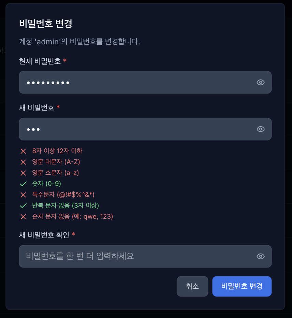The width and height of the screenshot is (292, 318).
Task: Click the green check next to '숫자 (0-9)'
Action: [23, 184]
